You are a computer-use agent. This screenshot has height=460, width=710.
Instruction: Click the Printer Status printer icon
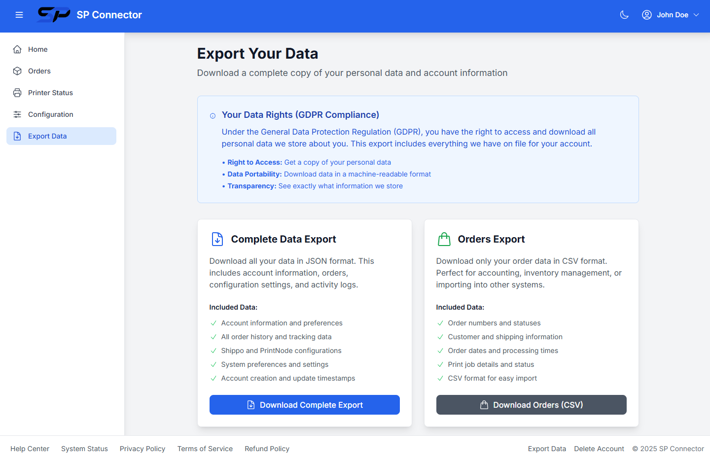click(17, 93)
